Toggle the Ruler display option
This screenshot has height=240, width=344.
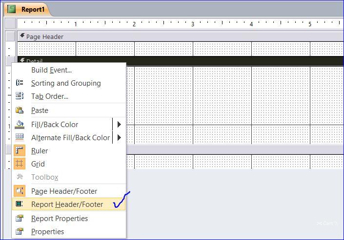click(39, 151)
